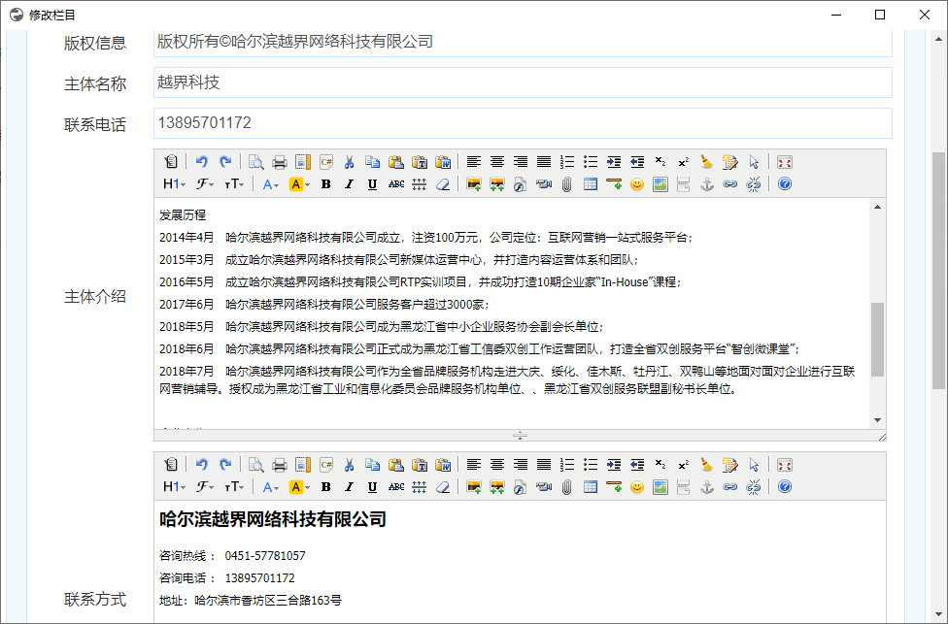Insert table in 主体介绍 editor
This screenshot has width=948, height=624.
click(591, 184)
